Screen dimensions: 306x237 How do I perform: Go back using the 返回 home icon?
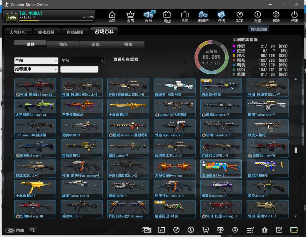pos(112,16)
